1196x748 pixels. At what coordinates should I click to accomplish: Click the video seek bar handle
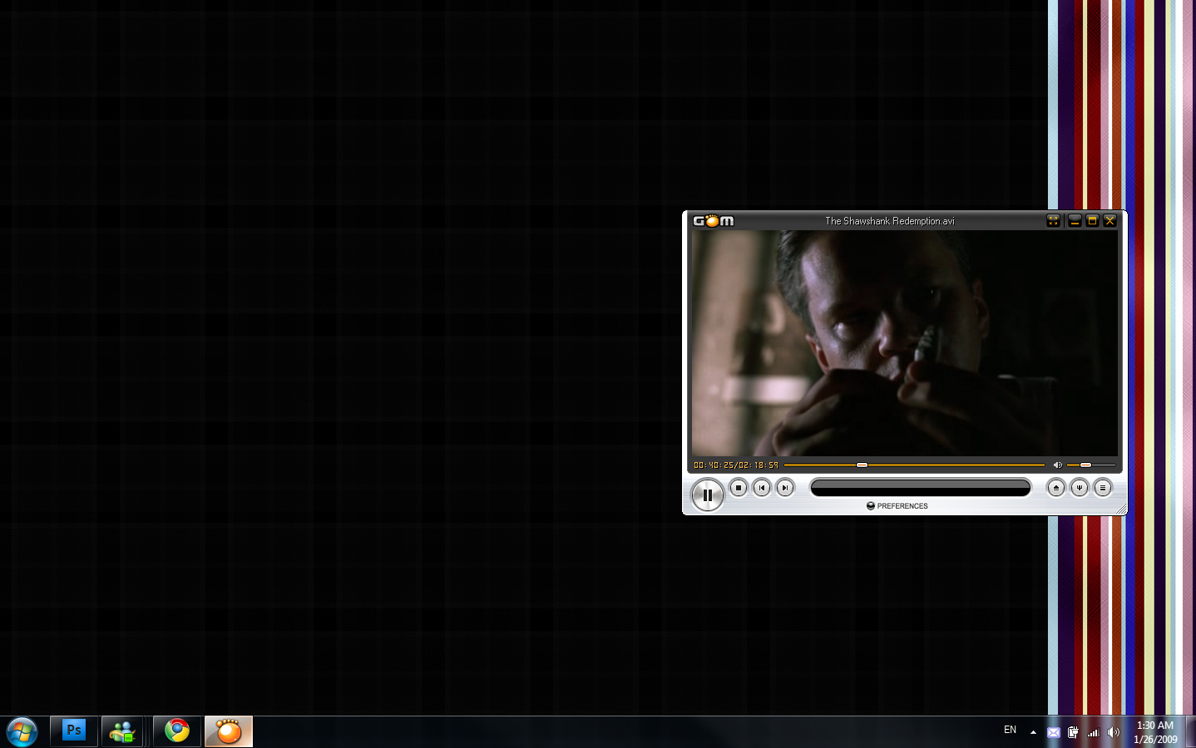pos(862,465)
